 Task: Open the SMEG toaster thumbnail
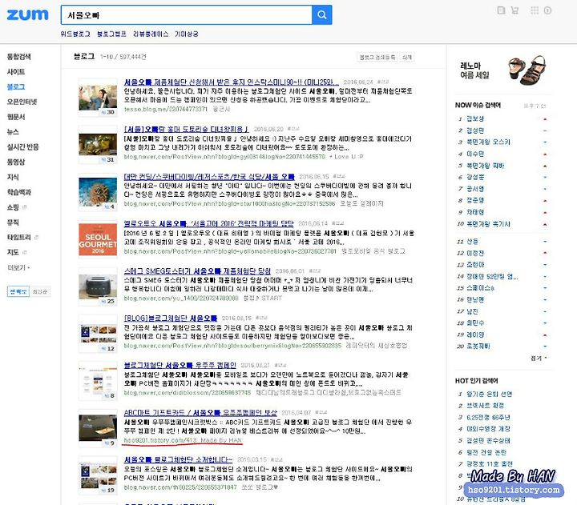(x=98, y=287)
